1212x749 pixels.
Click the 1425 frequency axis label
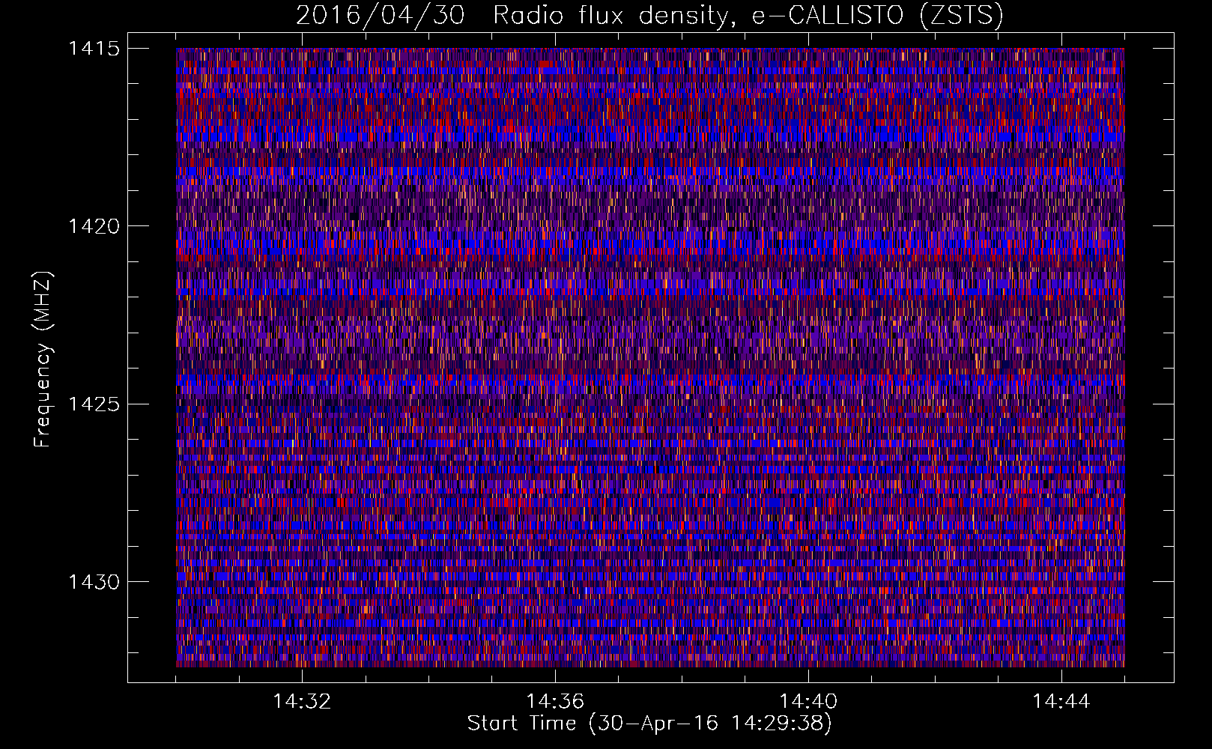[x=94, y=404]
